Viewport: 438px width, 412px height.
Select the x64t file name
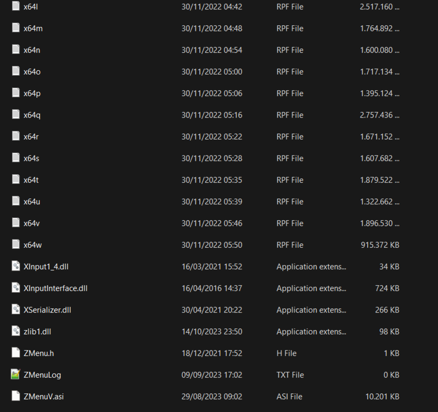[31, 180]
